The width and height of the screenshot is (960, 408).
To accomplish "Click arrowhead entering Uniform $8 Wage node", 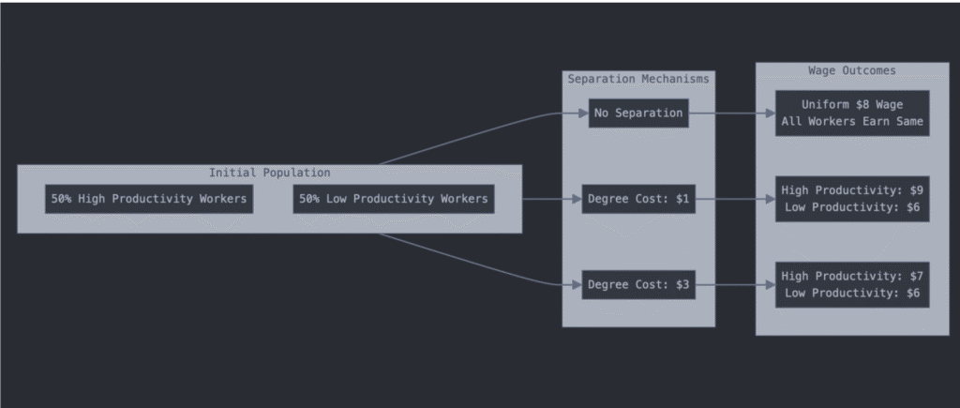I will (x=770, y=113).
